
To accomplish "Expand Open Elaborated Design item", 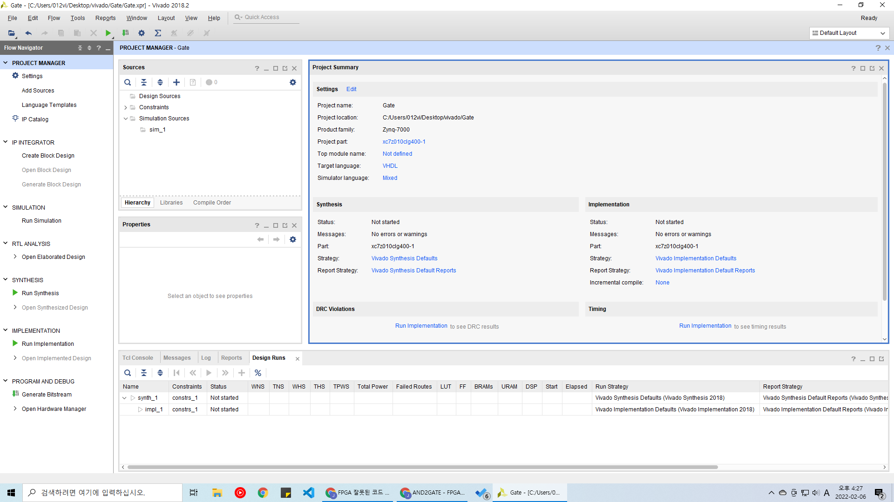I will click(x=15, y=257).
